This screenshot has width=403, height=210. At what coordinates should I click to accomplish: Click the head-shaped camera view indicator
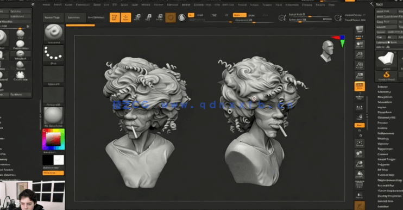327,51
